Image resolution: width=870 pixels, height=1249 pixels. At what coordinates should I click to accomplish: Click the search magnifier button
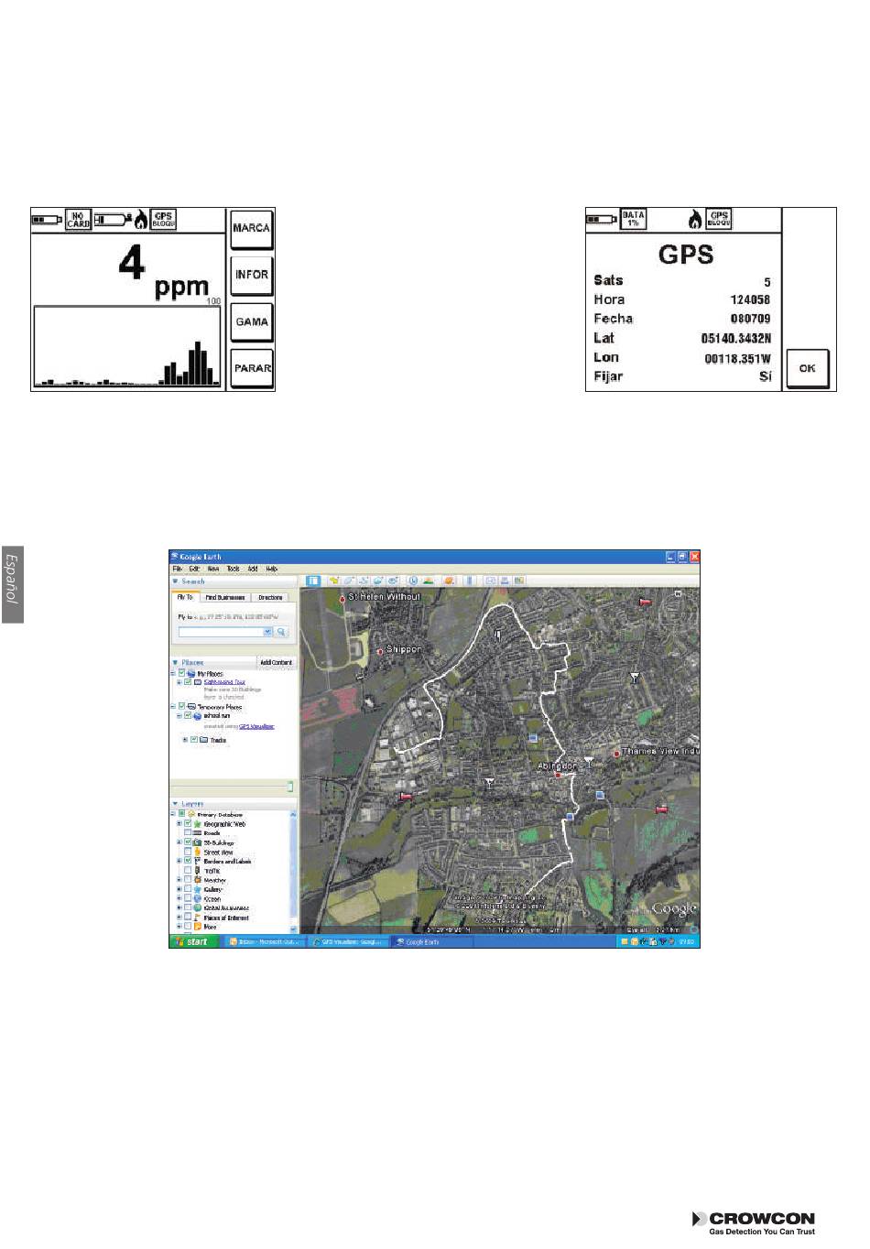(282, 632)
